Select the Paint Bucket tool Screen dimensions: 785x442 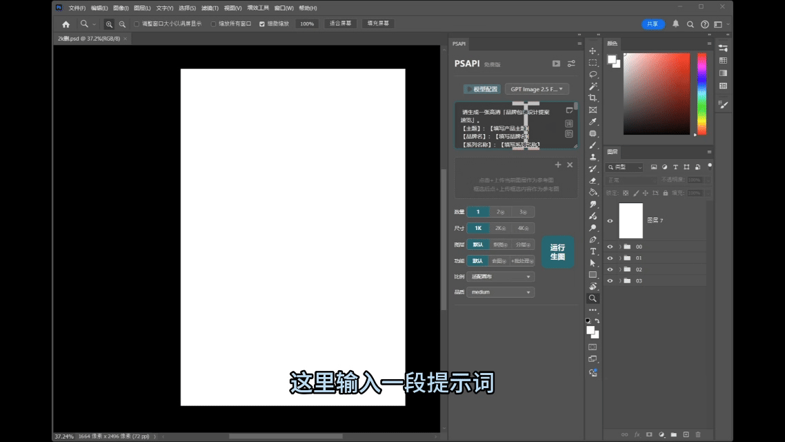click(593, 193)
